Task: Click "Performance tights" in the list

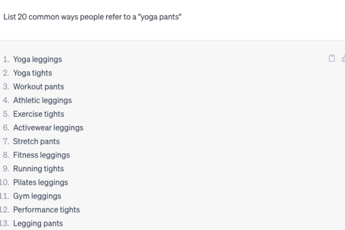Action: (x=47, y=209)
